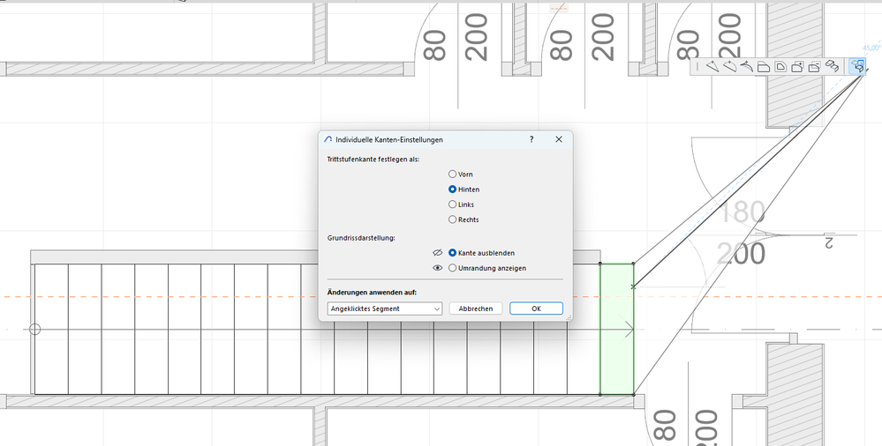Viewport: 882px width, 446px height.
Task: Click the Änderungen anwenden auf label
Action: click(x=372, y=292)
